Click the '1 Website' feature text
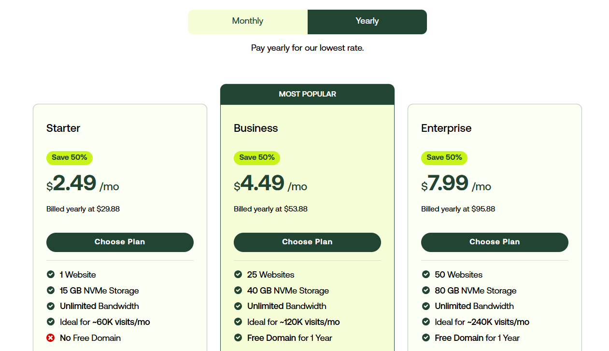 click(78, 275)
